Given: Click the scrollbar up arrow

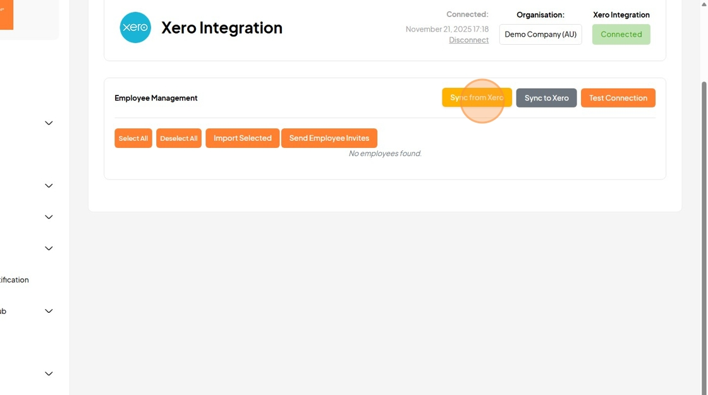Looking at the screenshot, I should click(704, 4).
